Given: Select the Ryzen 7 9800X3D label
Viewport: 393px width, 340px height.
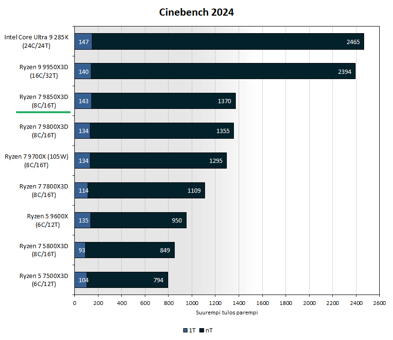Looking at the screenshot, I should pyautogui.click(x=44, y=131).
